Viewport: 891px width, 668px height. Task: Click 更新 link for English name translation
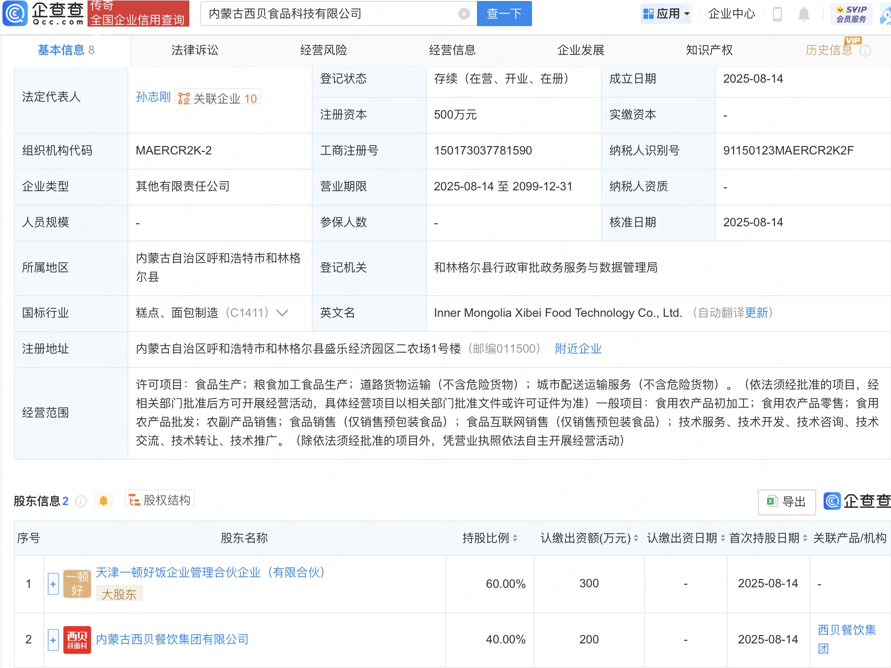[756, 313]
